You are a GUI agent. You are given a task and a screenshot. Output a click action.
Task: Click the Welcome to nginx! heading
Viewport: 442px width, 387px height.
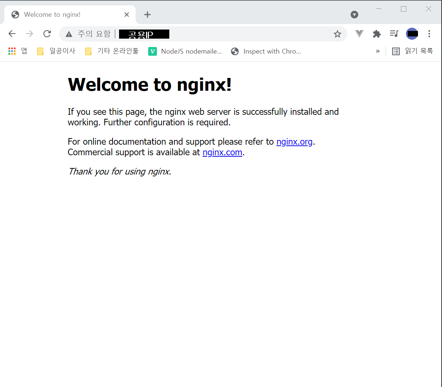click(150, 85)
